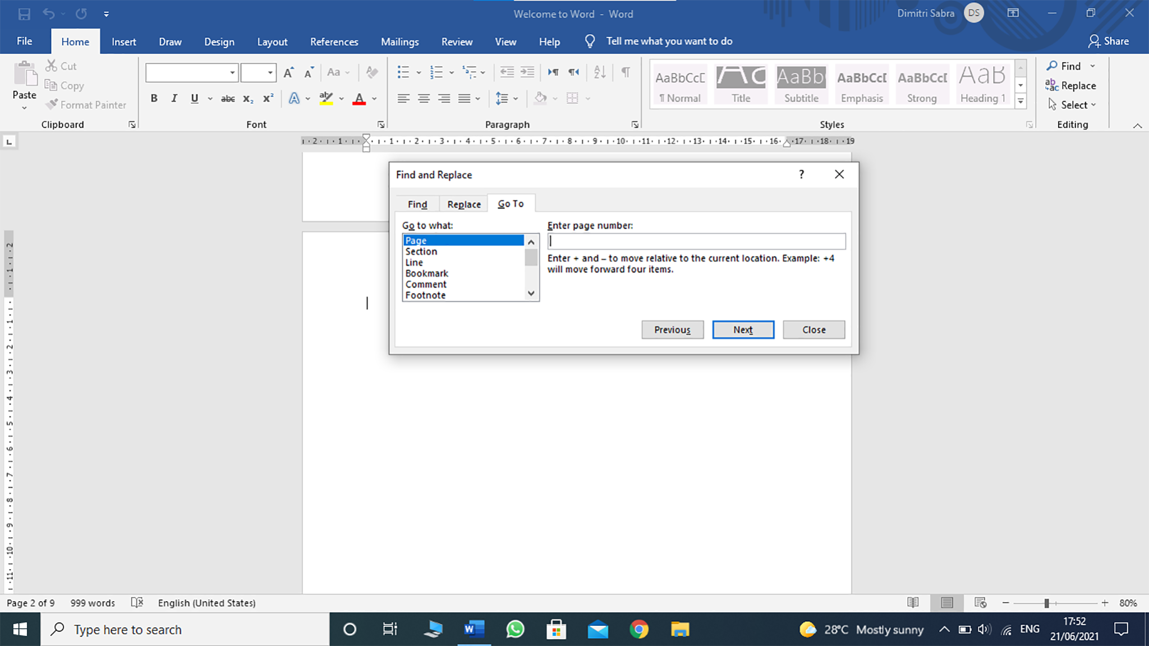This screenshot has width=1149, height=646.
Task: Toggle Italic formatting
Action: 174,99
